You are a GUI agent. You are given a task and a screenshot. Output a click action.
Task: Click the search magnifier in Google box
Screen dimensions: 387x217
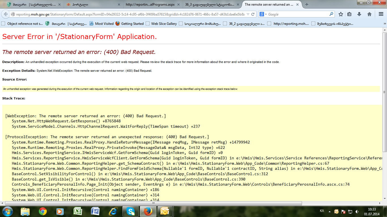(331, 14)
